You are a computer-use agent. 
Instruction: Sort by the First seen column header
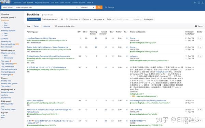pos(189,32)
